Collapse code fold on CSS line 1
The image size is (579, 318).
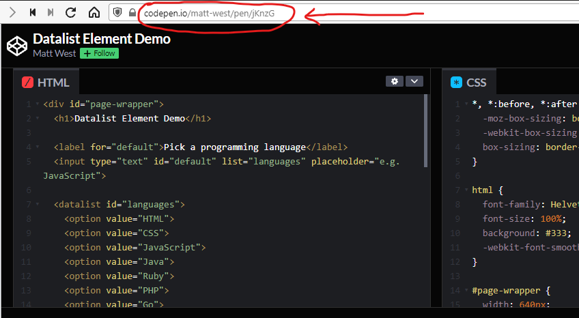(x=466, y=104)
